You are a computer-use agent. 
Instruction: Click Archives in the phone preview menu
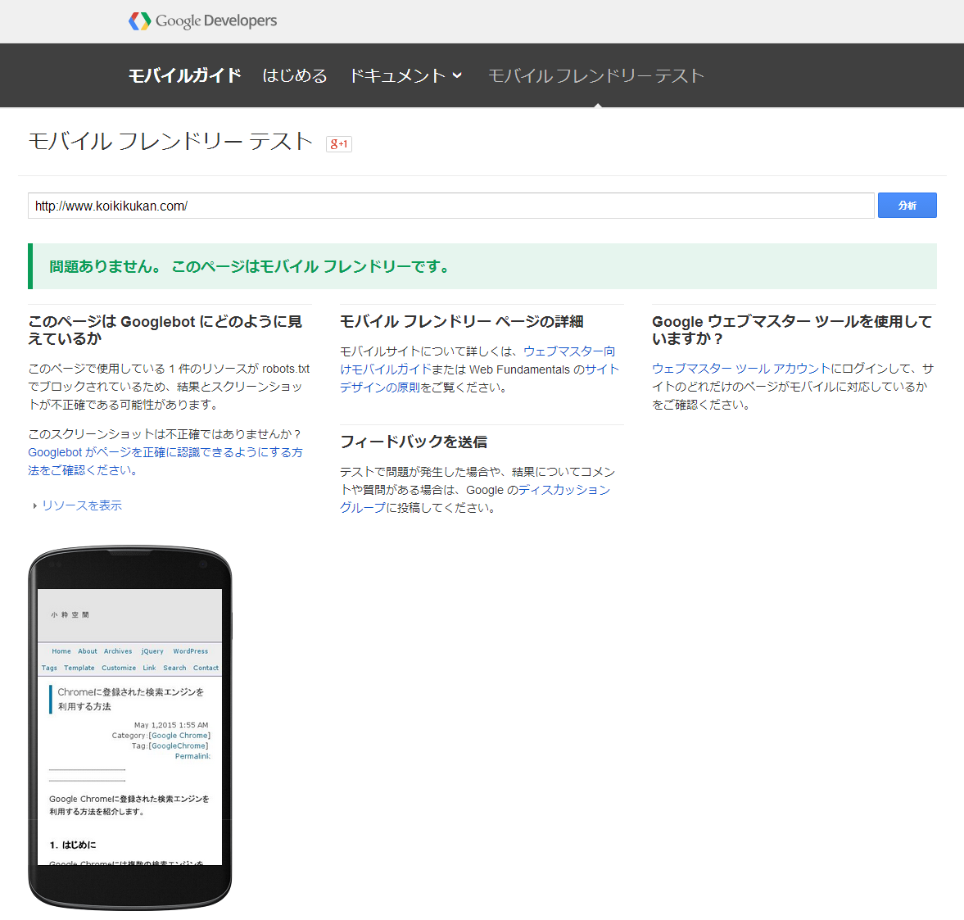[118, 651]
